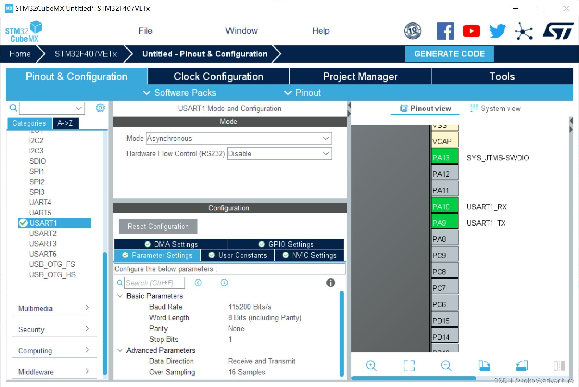Show parameter info panel

[331, 283]
